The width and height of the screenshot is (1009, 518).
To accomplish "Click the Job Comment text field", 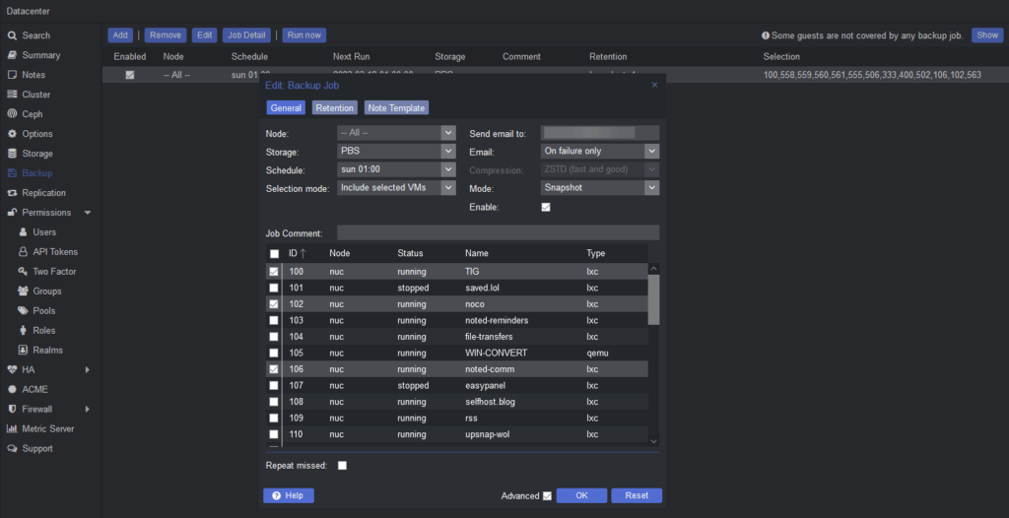I will 498,233.
